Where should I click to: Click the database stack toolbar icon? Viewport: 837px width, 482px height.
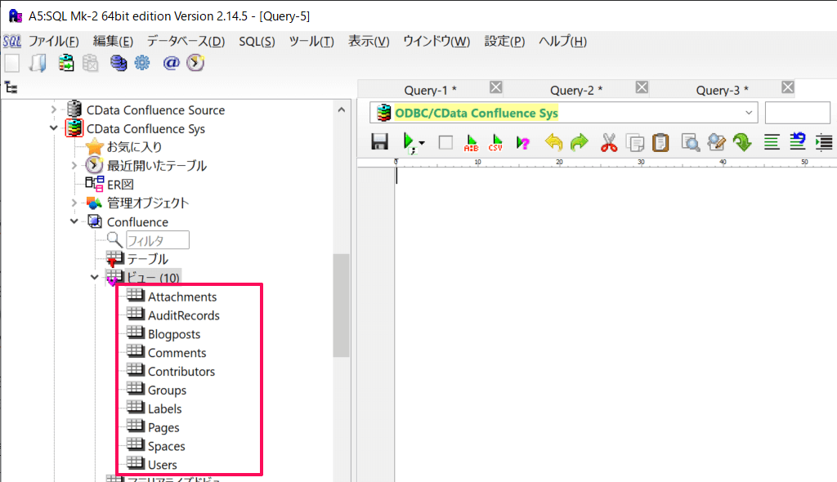[x=118, y=63]
